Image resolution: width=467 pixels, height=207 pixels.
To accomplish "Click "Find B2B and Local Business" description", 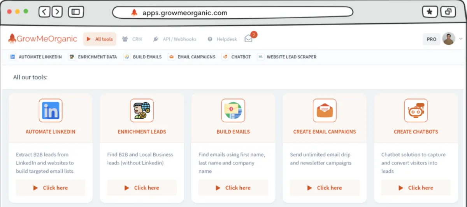I will [140, 159].
